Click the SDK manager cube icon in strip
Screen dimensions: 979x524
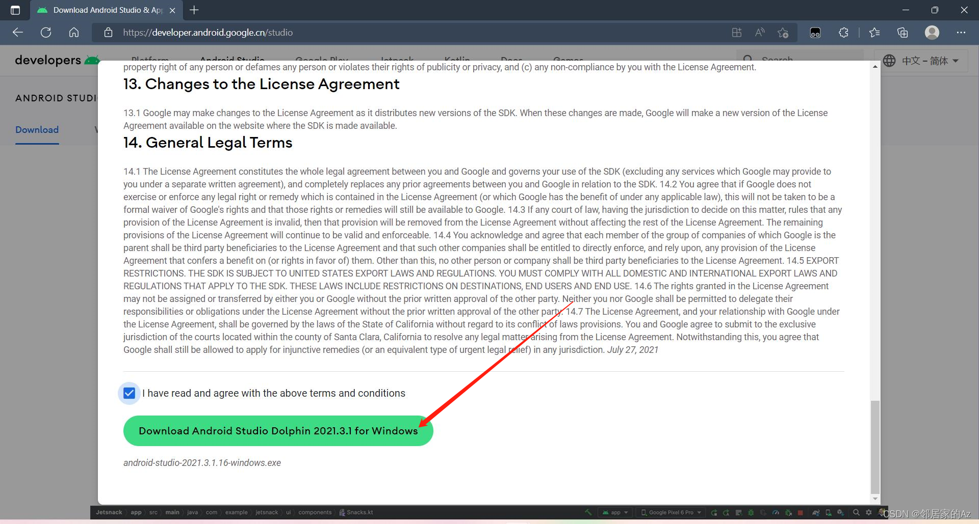click(840, 512)
